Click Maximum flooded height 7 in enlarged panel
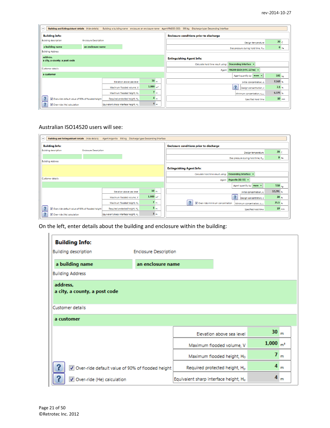This screenshot has width=330, height=428. [x=263, y=355]
